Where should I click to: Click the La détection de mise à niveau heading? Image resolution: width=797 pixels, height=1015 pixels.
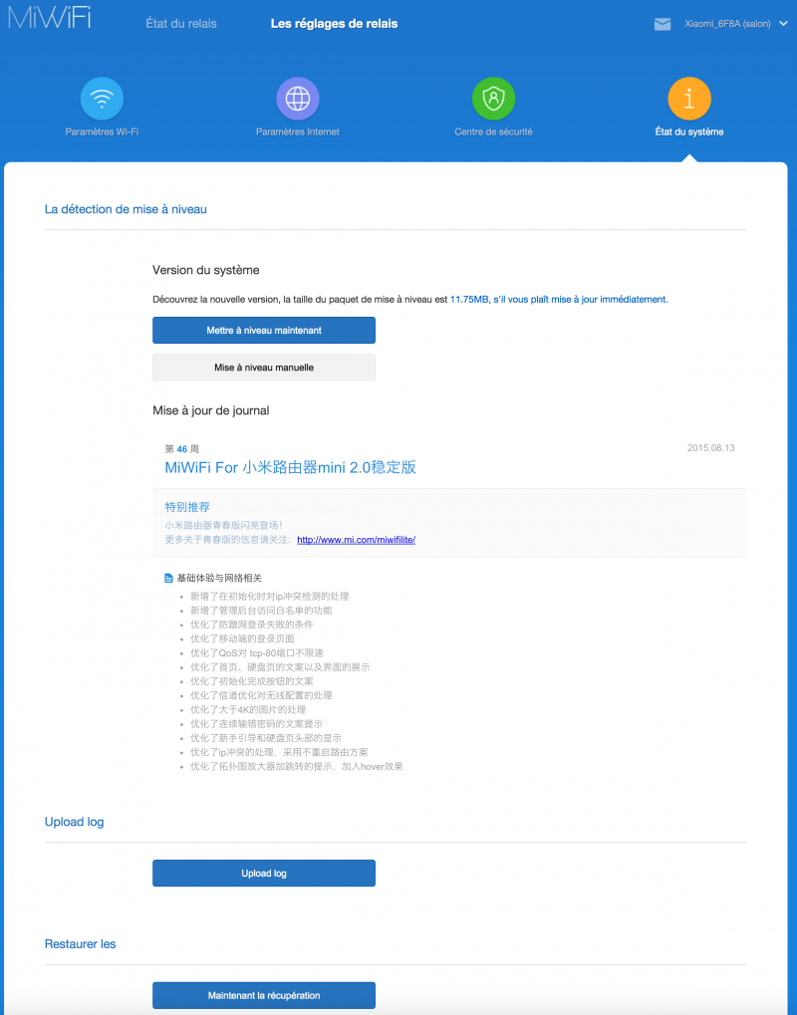(x=126, y=210)
